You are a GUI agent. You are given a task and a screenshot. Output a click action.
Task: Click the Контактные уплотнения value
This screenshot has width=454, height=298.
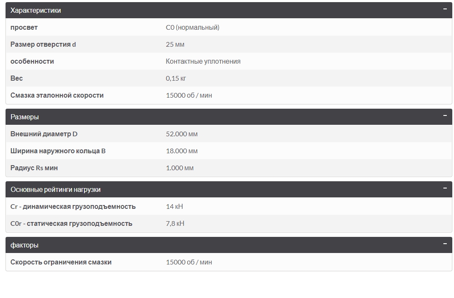click(203, 61)
